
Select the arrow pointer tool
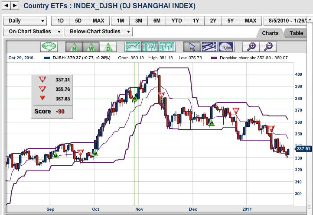[x=192, y=46]
